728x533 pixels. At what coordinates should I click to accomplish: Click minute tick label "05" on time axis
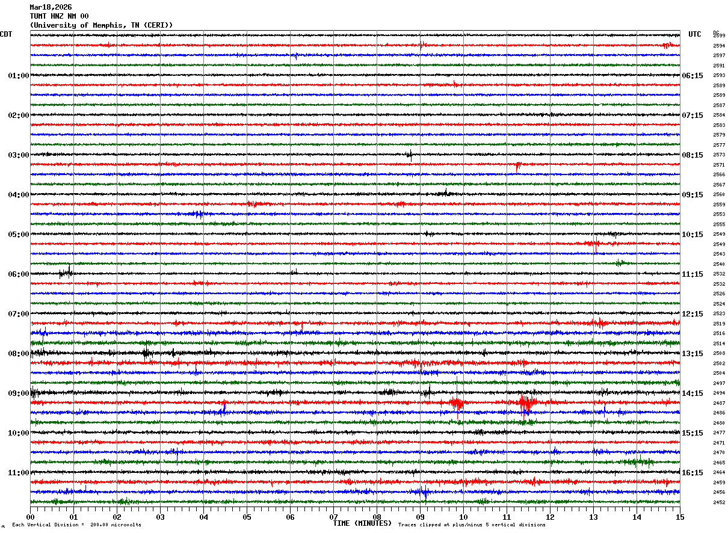[247, 517]
